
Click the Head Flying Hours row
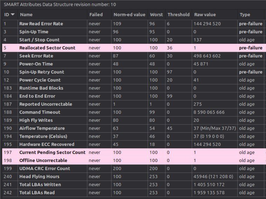pos(39,177)
